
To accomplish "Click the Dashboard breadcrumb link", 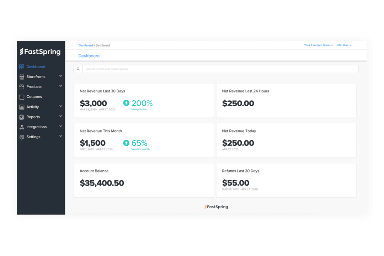I will point(85,45).
